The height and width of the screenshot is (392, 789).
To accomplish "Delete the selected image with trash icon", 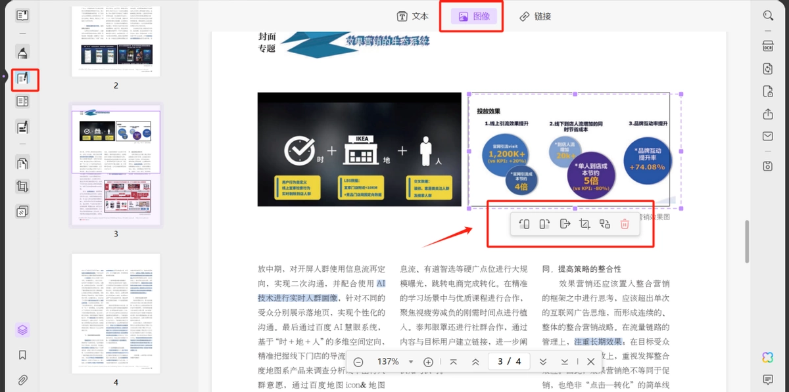I will tap(625, 224).
